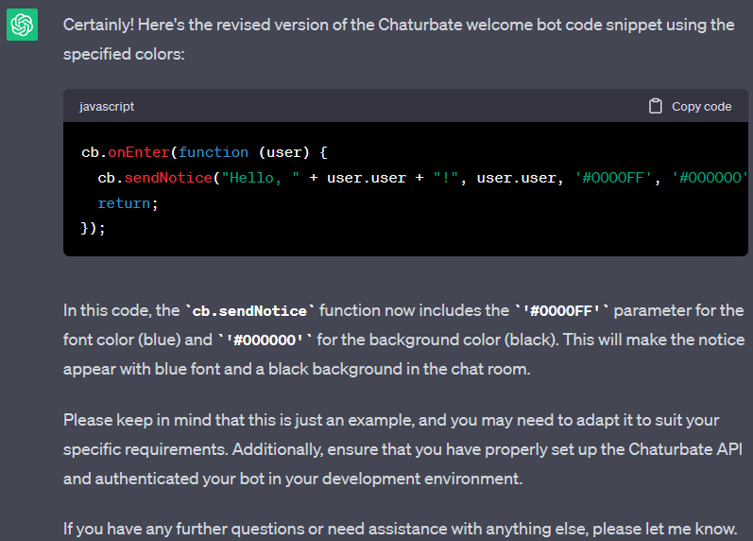Screen dimensions: 753x541
Task: Click inline '#0000FF' in the explanation text
Action: pyautogui.click(x=563, y=311)
